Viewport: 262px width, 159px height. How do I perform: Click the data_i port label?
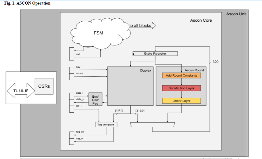(80, 93)
